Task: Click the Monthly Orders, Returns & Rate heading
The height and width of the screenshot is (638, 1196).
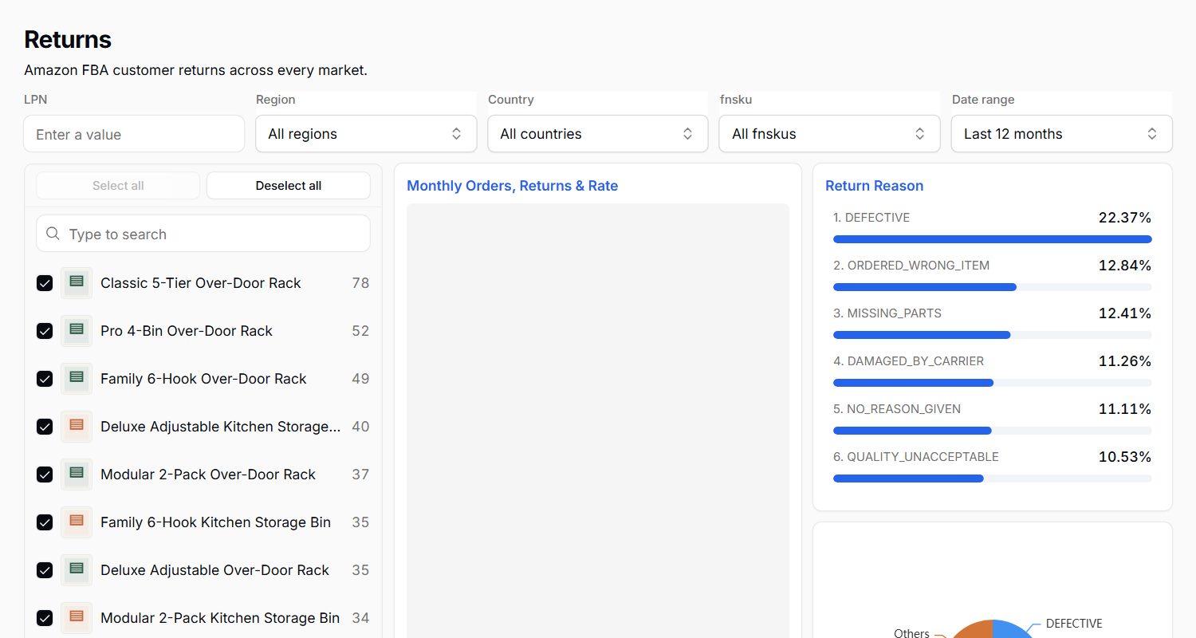Action: point(513,186)
